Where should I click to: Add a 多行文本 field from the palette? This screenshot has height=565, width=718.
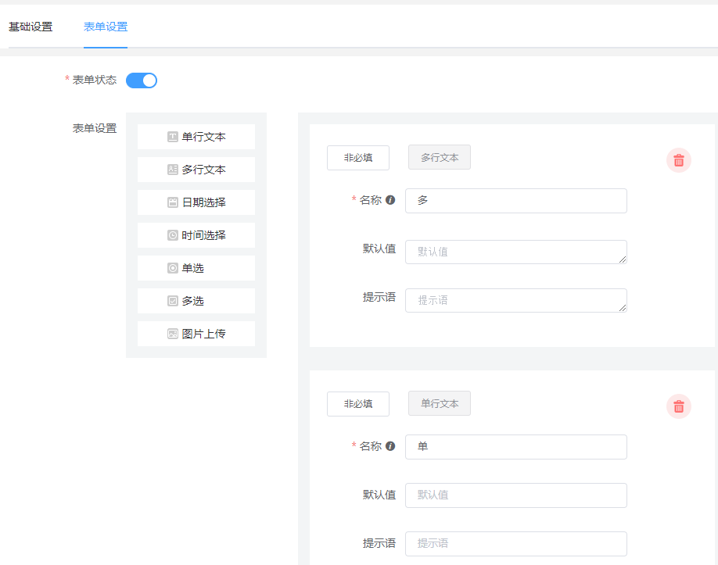pos(196,170)
